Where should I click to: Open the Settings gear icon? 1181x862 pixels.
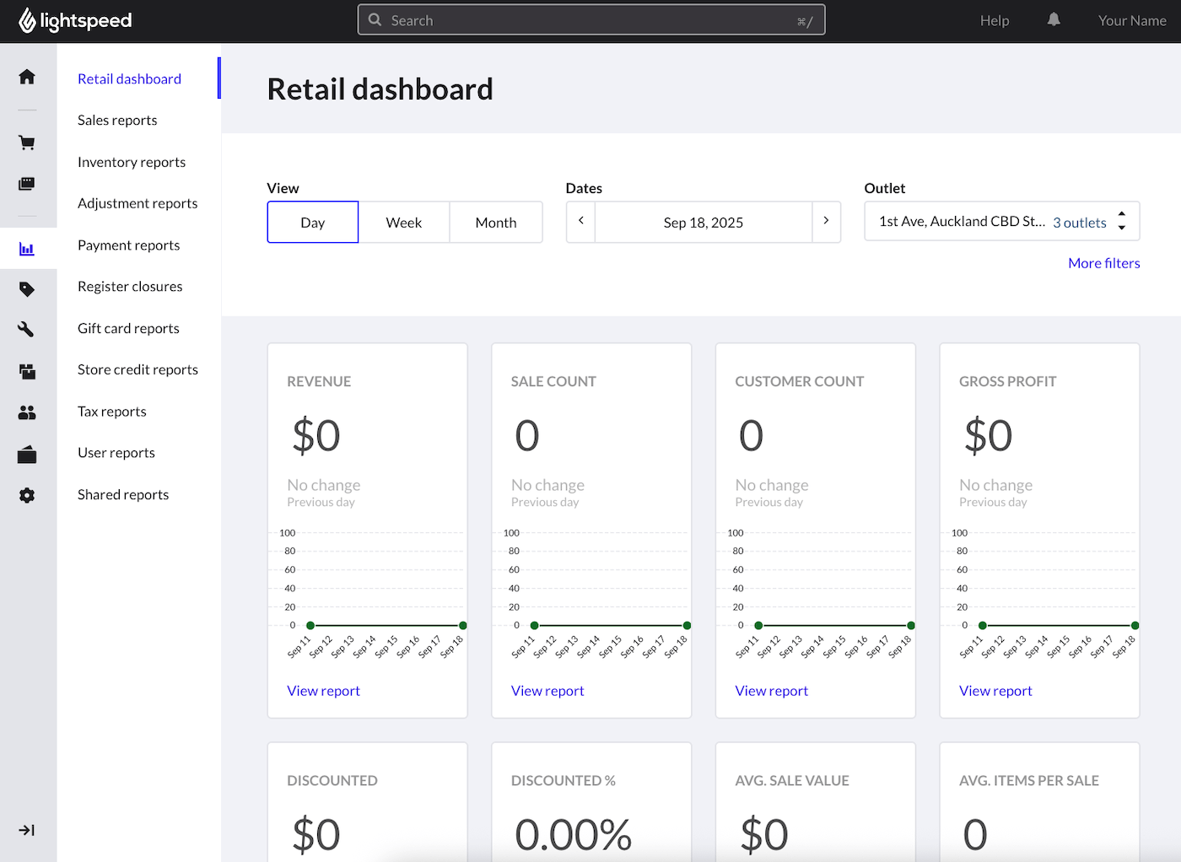pos(27,495)
